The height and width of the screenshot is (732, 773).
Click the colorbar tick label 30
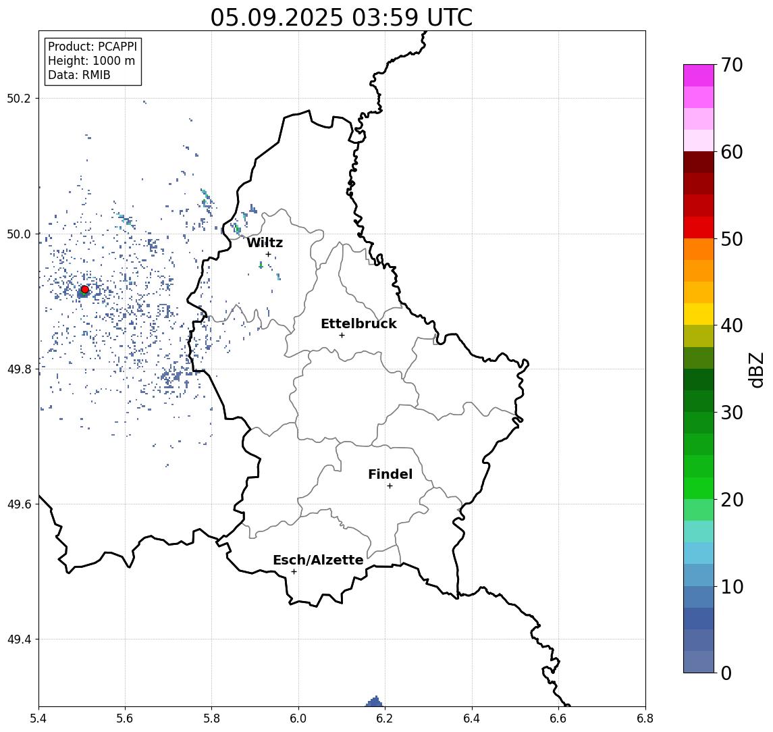click(732, 413)
